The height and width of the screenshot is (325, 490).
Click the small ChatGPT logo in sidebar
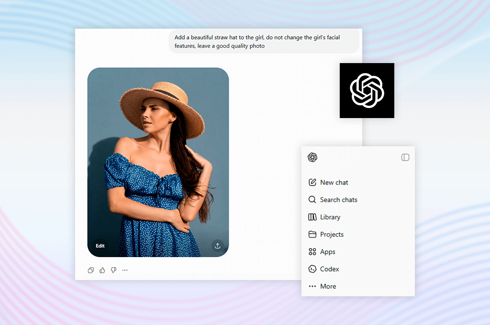pyautogui.click(x=312, y=157)
